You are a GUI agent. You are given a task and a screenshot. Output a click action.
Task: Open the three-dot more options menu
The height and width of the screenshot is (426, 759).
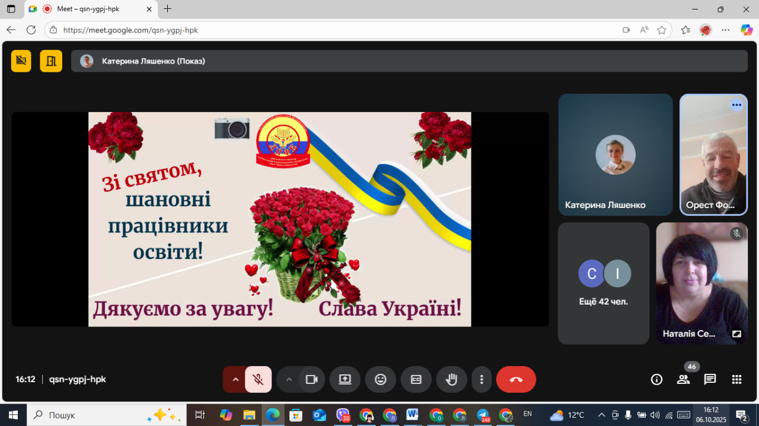tap(482, 380)
